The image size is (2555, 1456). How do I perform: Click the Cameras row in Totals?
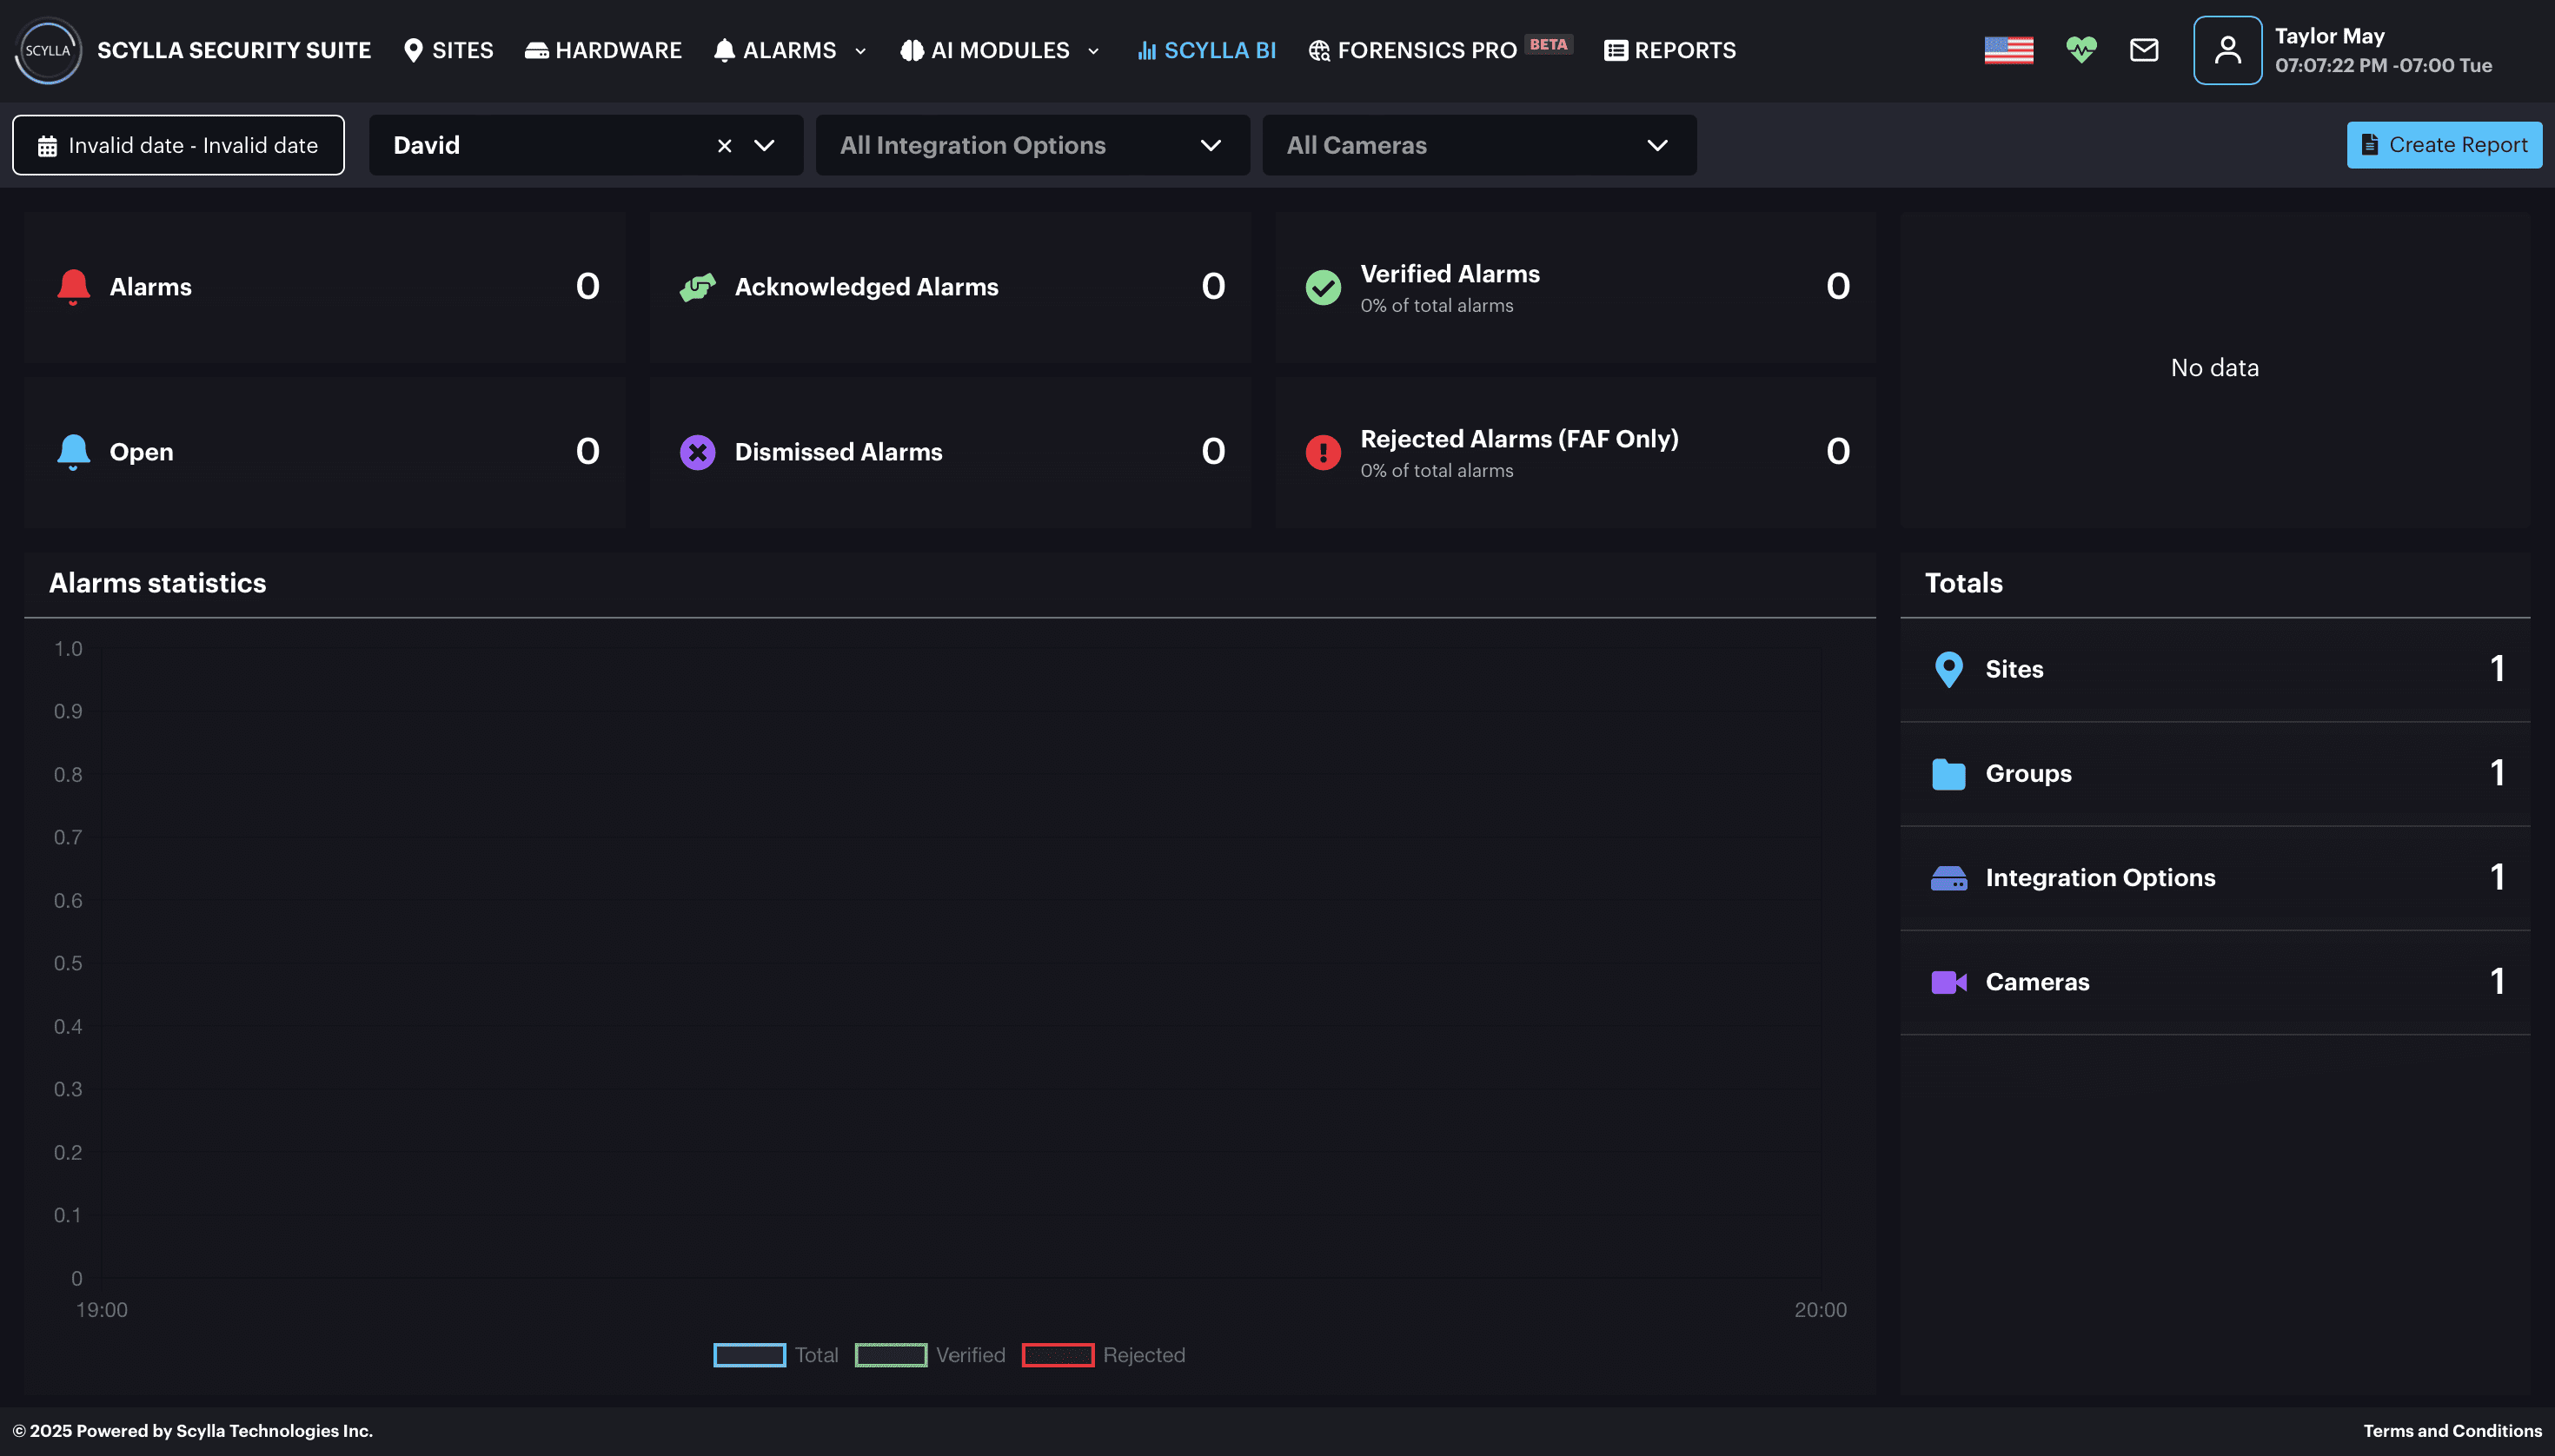tap(2215, 982)
